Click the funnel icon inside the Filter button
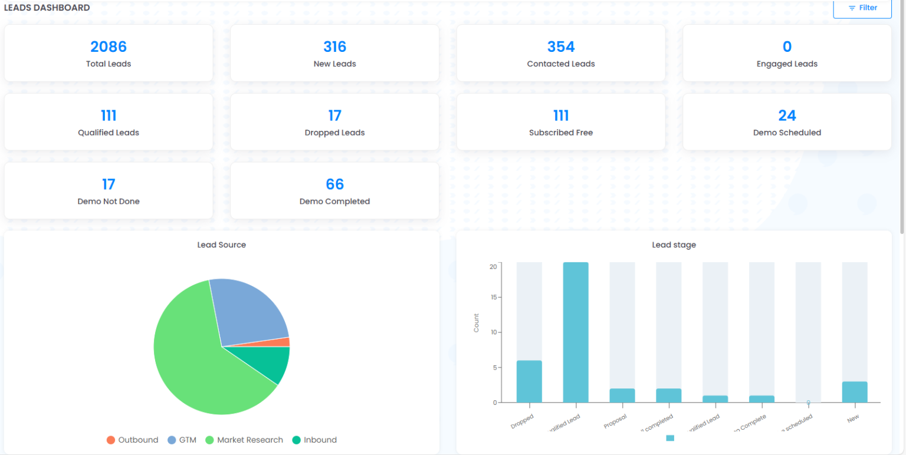This screenshot has width=906, height=455. tap(852, 8)
